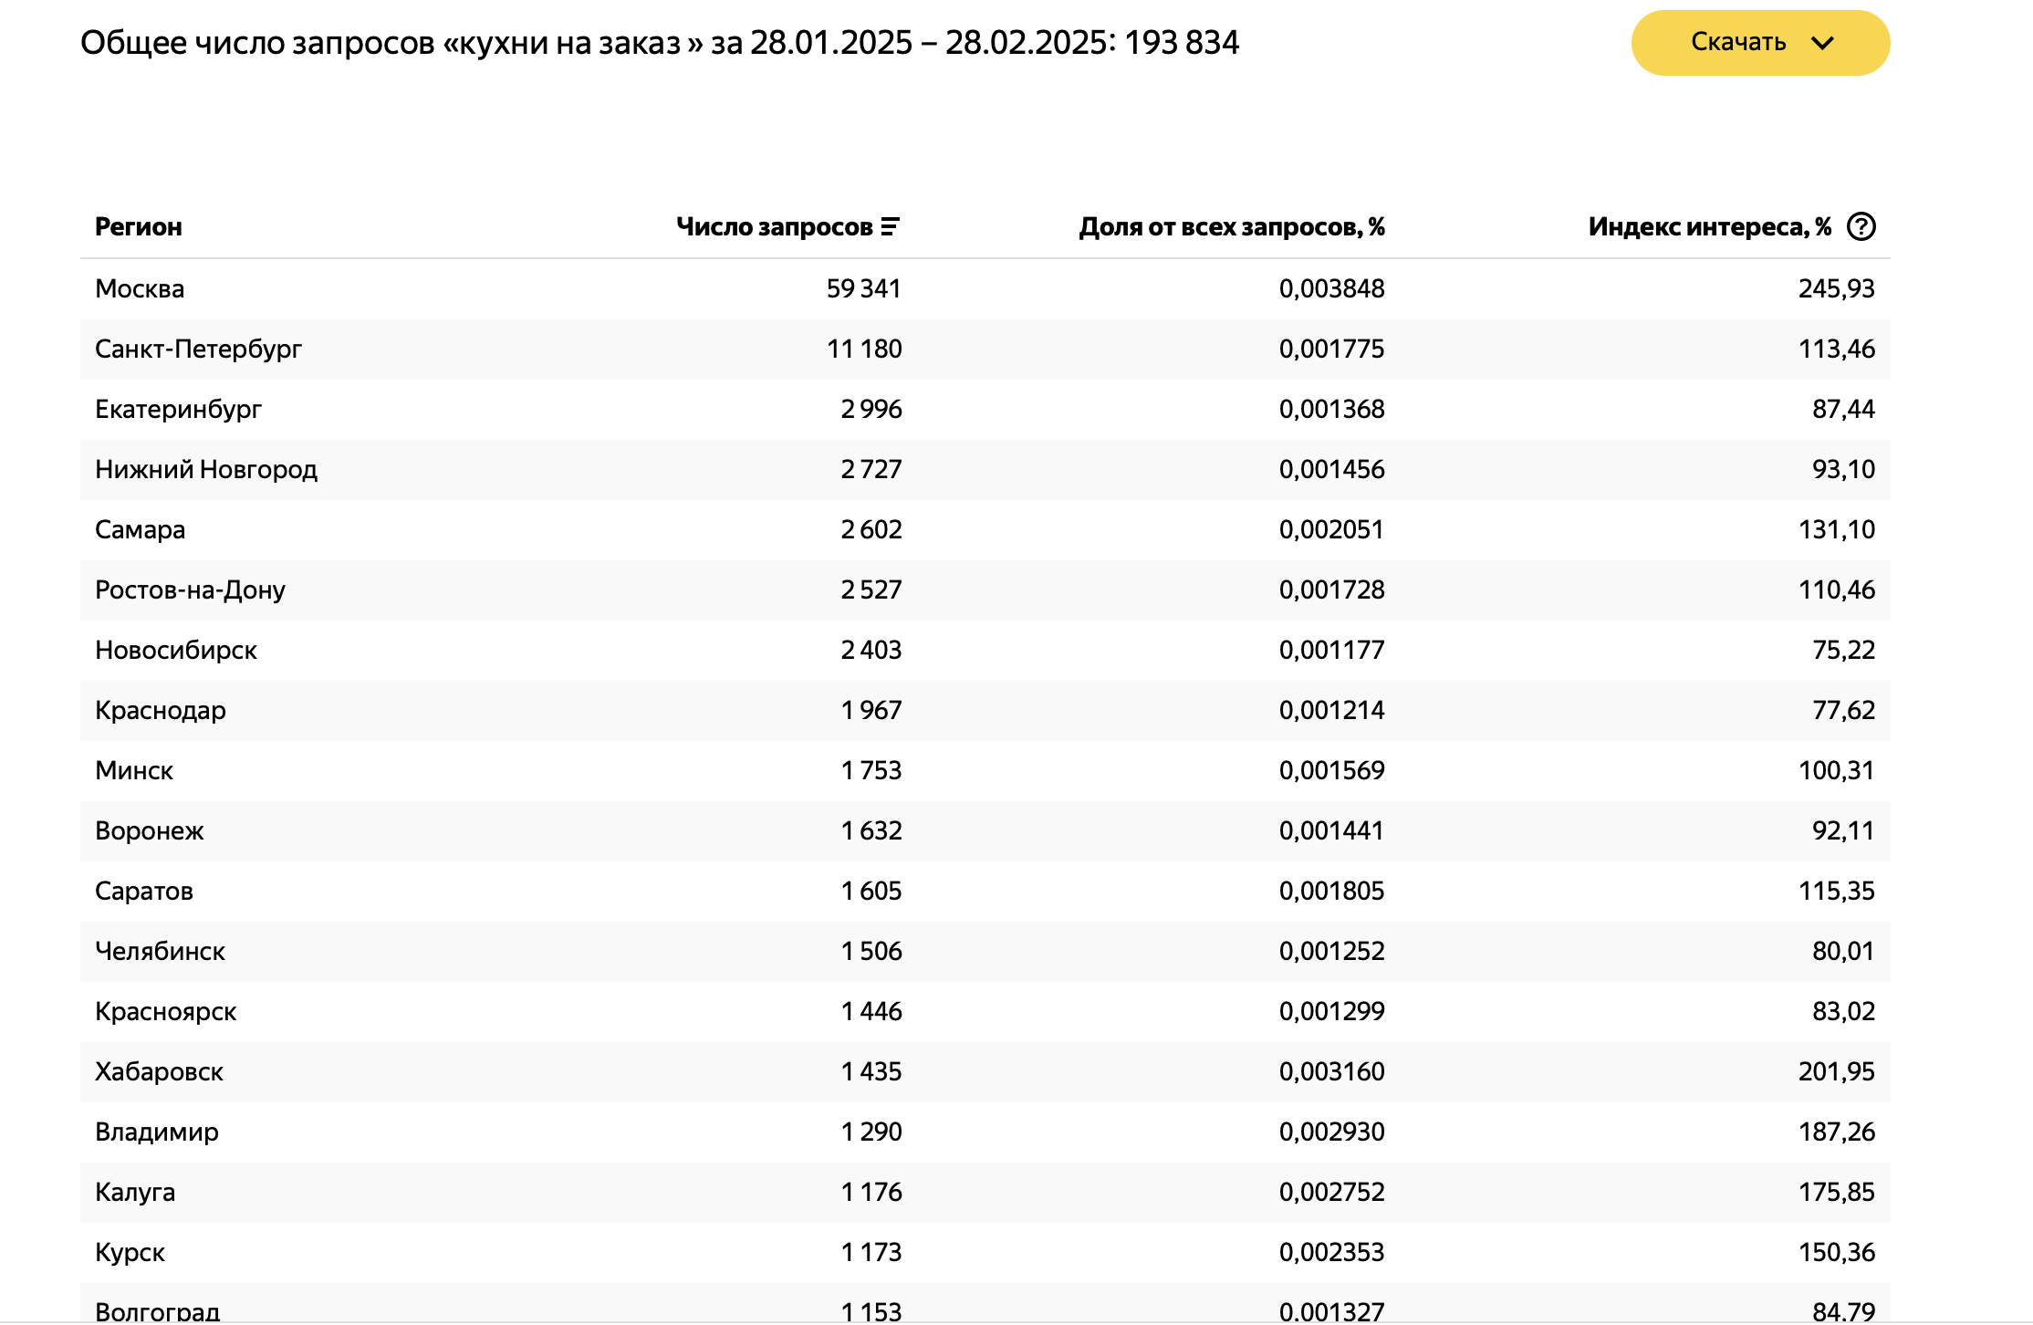The height and width of the screenshot is (1325, 2033).
Task: Click the chevron arrow on Скачать button
Action: (1822, 43)
